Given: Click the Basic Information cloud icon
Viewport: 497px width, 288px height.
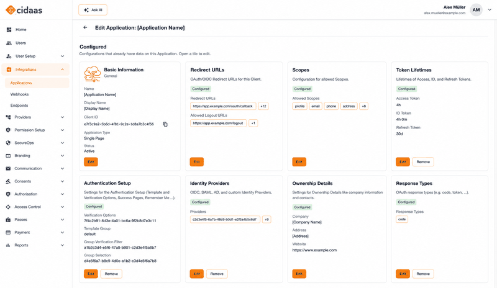Looking at the screenshot, I should tap(93, 74).
